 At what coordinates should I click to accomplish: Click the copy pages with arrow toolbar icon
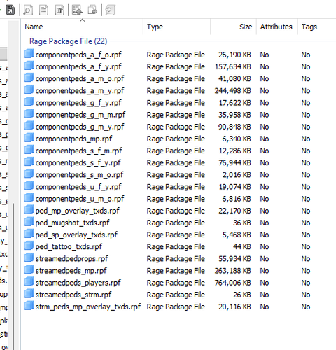click(x=92, y=10)
